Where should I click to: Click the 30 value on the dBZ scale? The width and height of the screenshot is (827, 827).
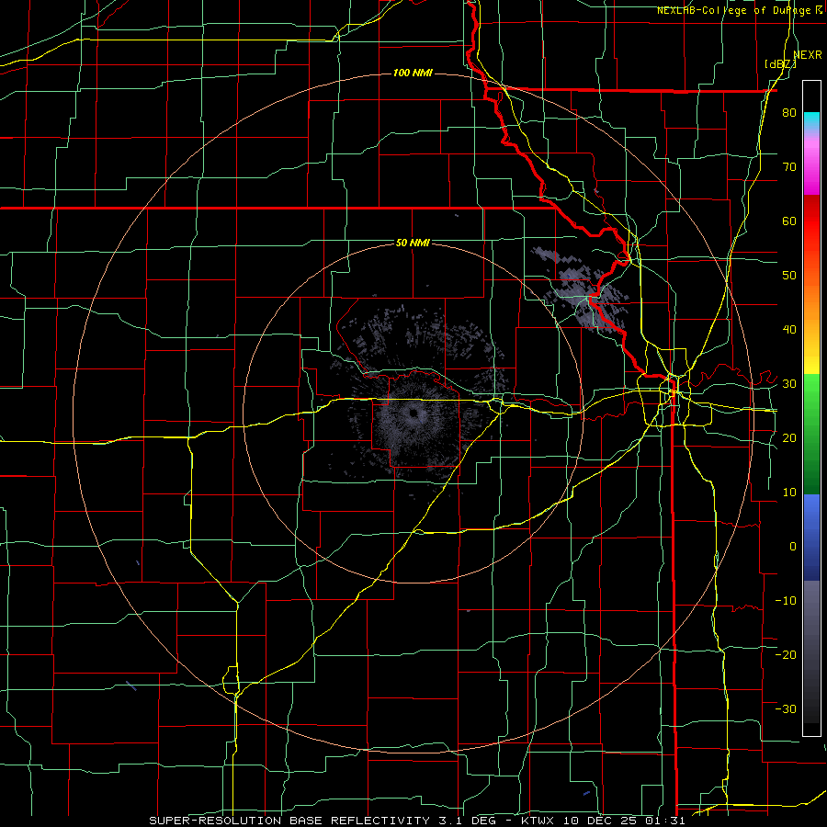(x=789, y=384)
